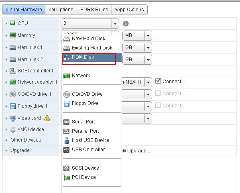Click the Video card warning icon
Image resolution: width=240 pixels, height=193 pixels.
(x=47, y=118)
